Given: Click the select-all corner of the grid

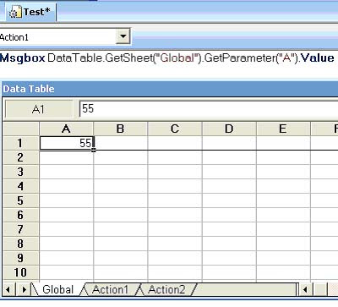Looking at the screenshot, I should pos(21,129).
